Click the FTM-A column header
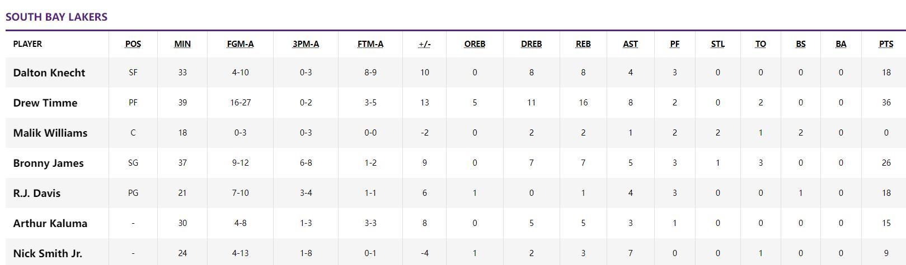The height and width of the screenshot is (265, 906). (370, 44)
